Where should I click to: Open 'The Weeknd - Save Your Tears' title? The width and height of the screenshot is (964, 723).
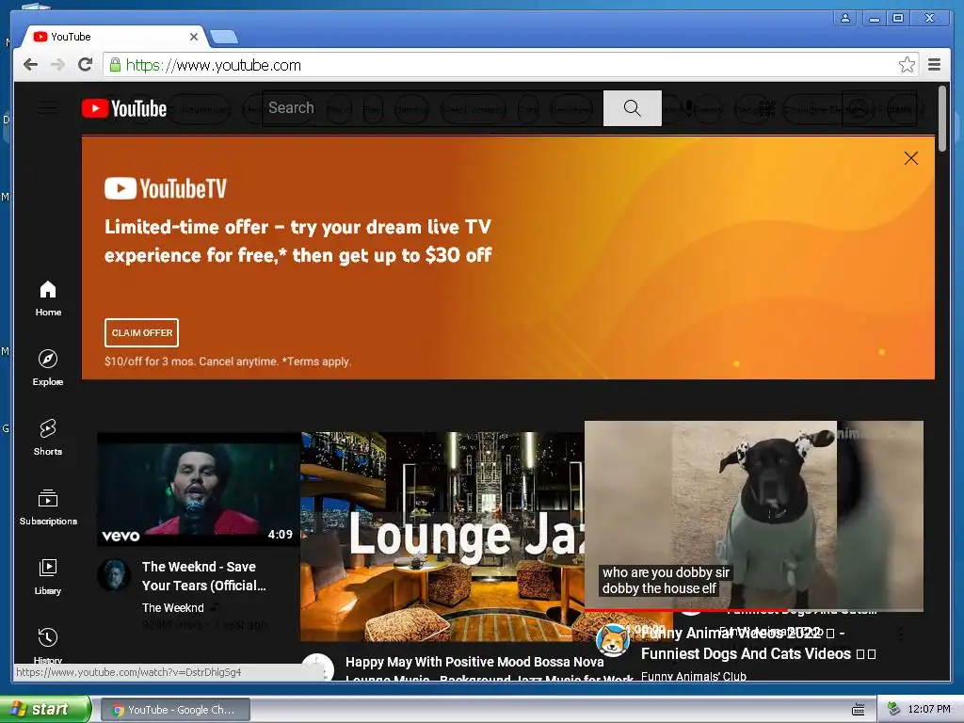tap(204, 576)
